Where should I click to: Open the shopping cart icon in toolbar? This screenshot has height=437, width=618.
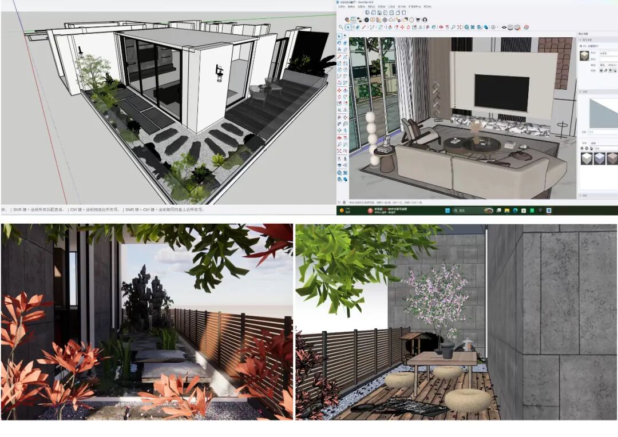pos(418,19)
